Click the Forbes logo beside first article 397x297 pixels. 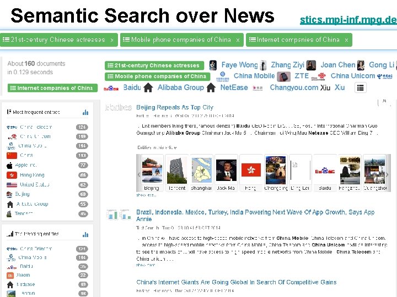[119, 108]
